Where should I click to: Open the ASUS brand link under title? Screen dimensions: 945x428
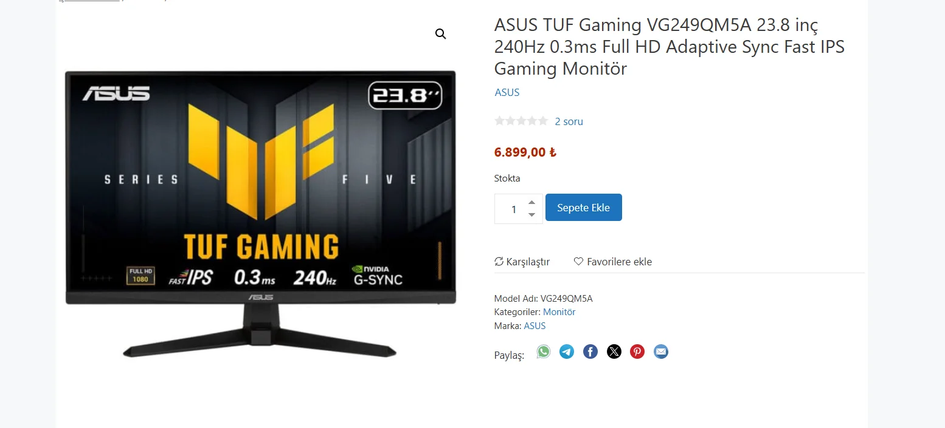507,92
